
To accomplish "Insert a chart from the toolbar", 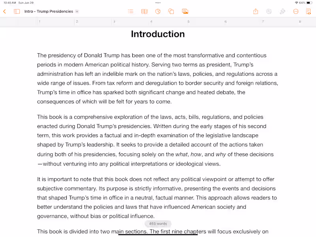I will (158, 11).
